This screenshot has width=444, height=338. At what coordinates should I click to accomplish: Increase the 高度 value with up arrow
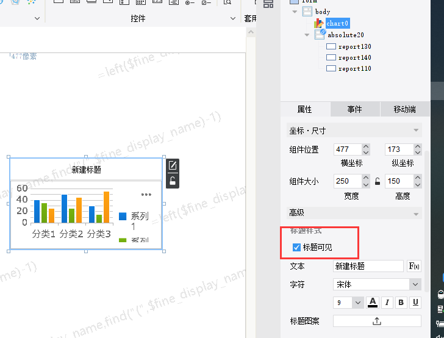[x=418, y=178]
